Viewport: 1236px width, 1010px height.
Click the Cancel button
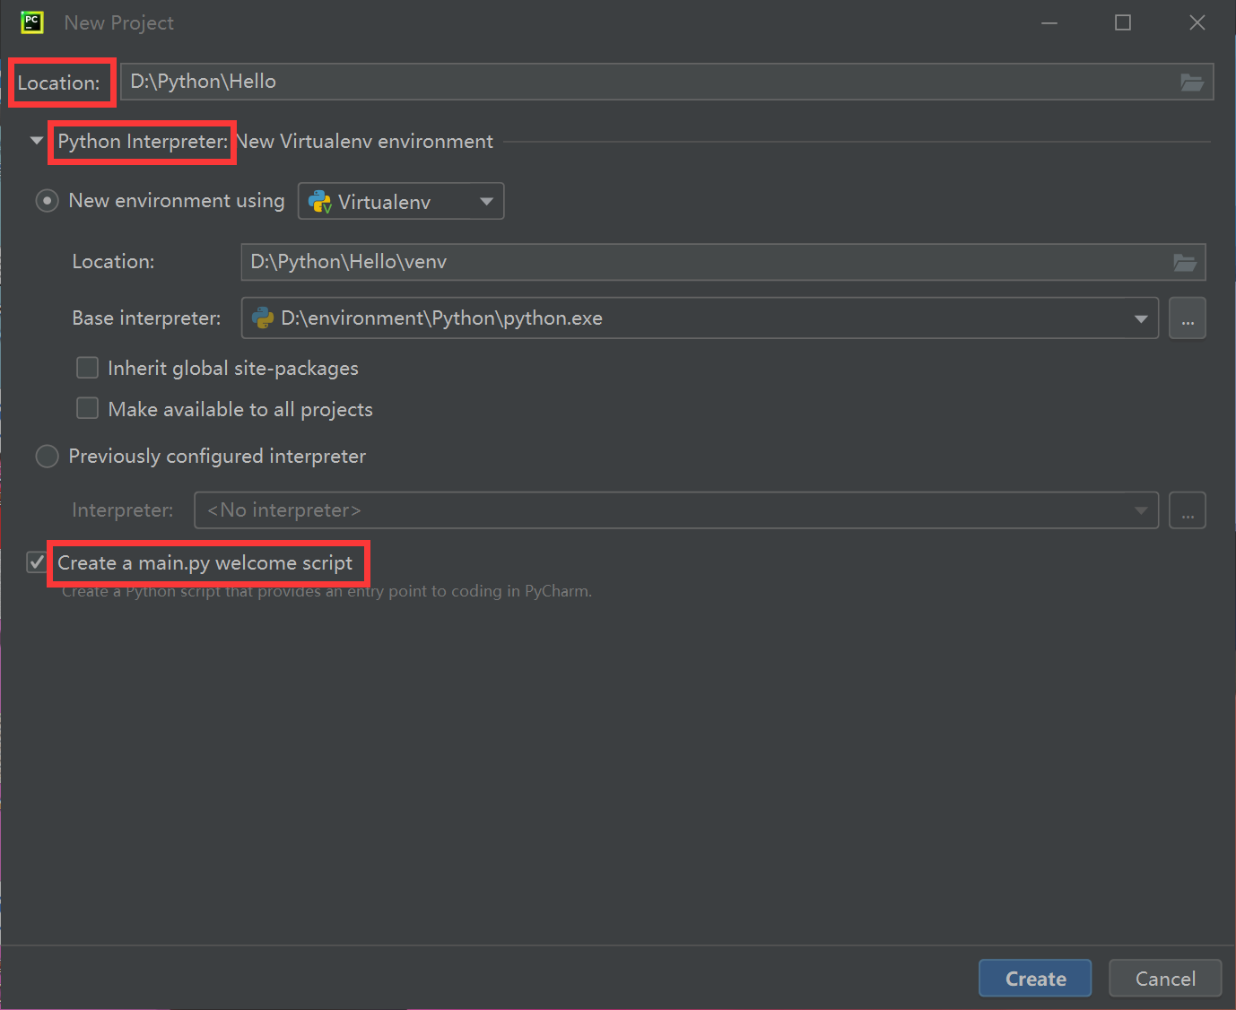[1165, 979]
